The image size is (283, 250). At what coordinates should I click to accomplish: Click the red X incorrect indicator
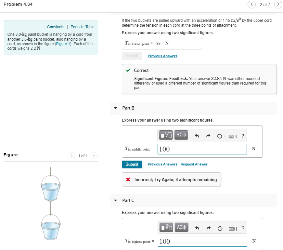coord(128,179)
